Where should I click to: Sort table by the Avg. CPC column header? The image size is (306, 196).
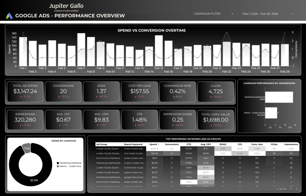[x=206, y=144]
